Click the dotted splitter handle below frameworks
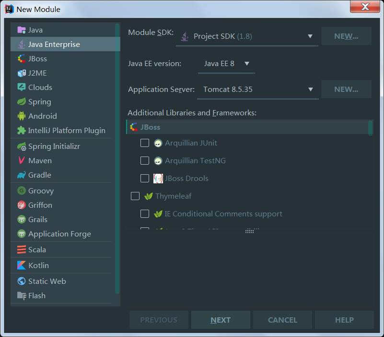The image size is (384, 337). point(250,231)
